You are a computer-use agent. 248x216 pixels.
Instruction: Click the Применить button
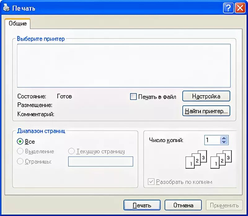[224, 205]
